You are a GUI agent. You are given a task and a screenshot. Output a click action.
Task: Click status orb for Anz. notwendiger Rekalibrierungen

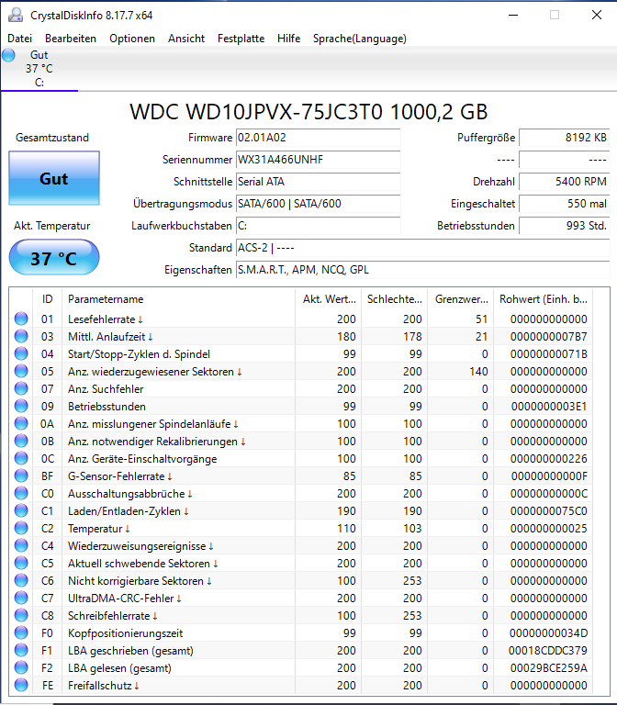click(21, 441)
